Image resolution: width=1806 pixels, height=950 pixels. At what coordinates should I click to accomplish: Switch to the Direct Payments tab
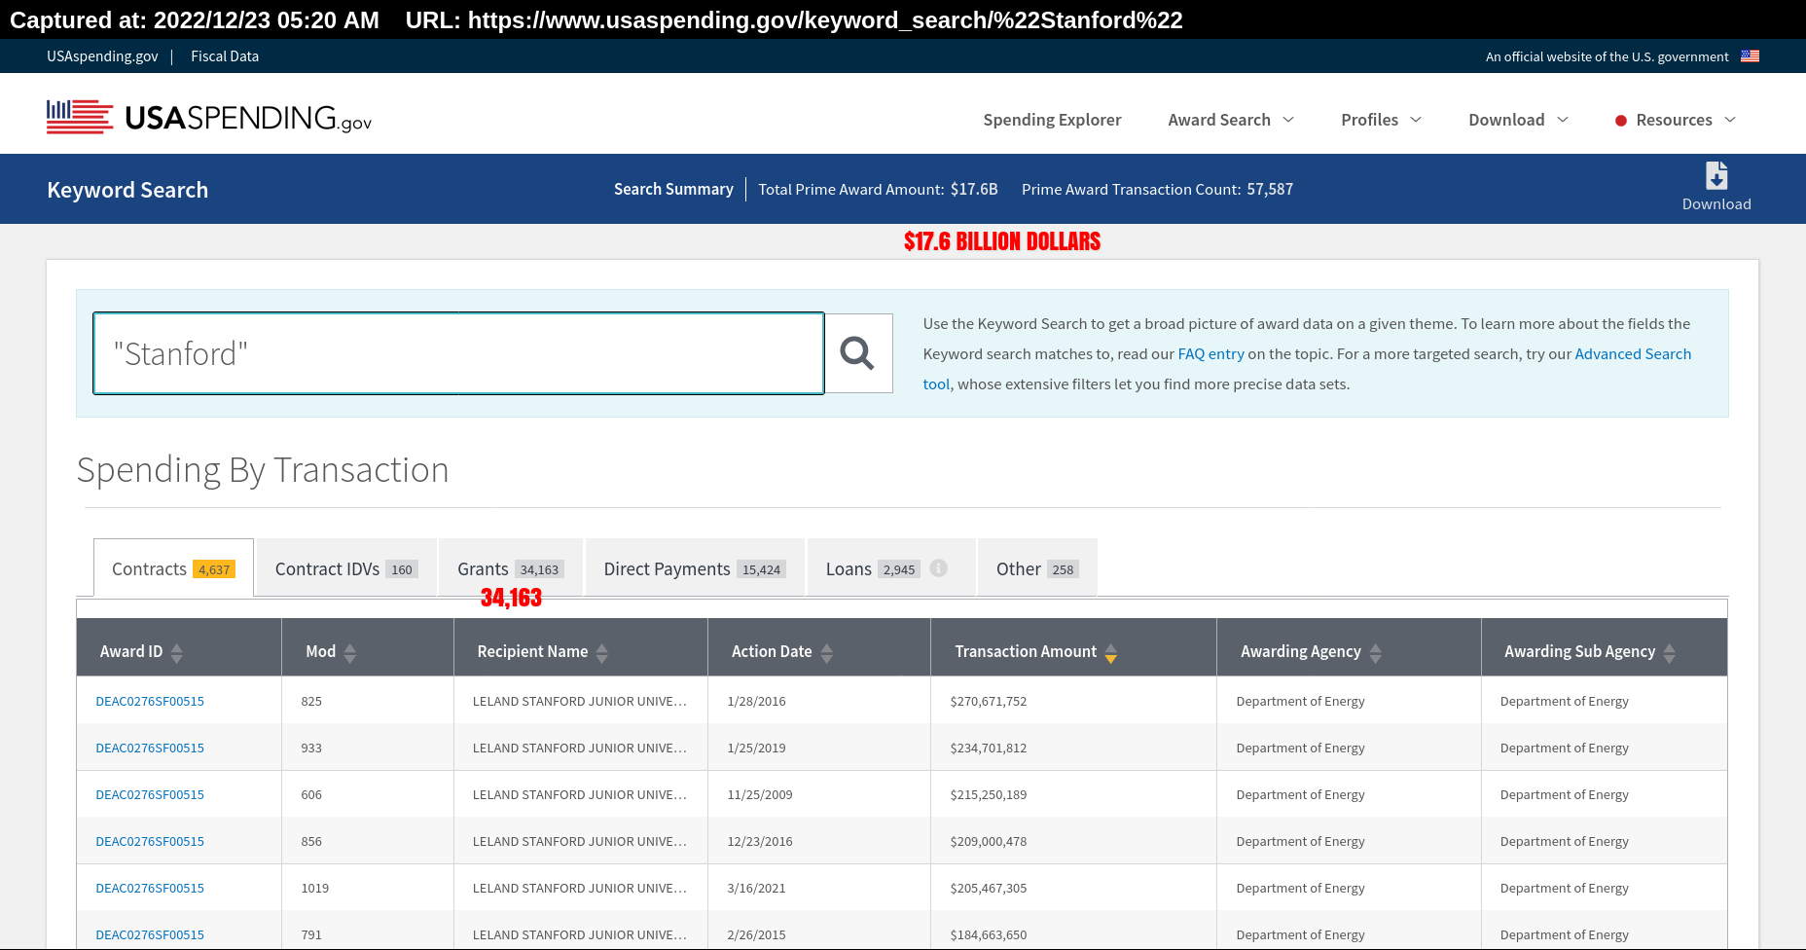pyautogui.click(x=695, y=568)
